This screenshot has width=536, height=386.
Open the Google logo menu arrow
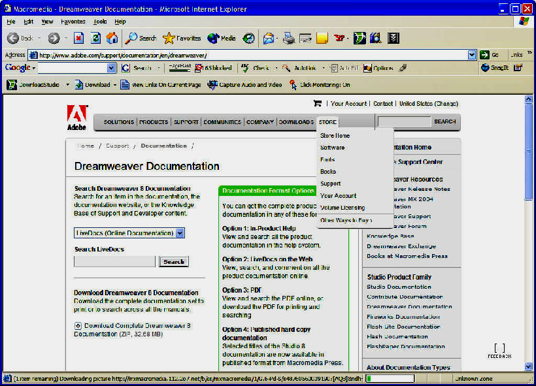tap(33, 69)
